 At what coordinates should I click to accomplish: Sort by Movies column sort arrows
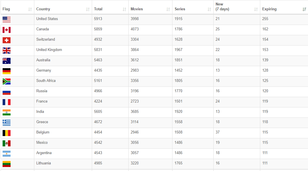click(x=168, y=9)
